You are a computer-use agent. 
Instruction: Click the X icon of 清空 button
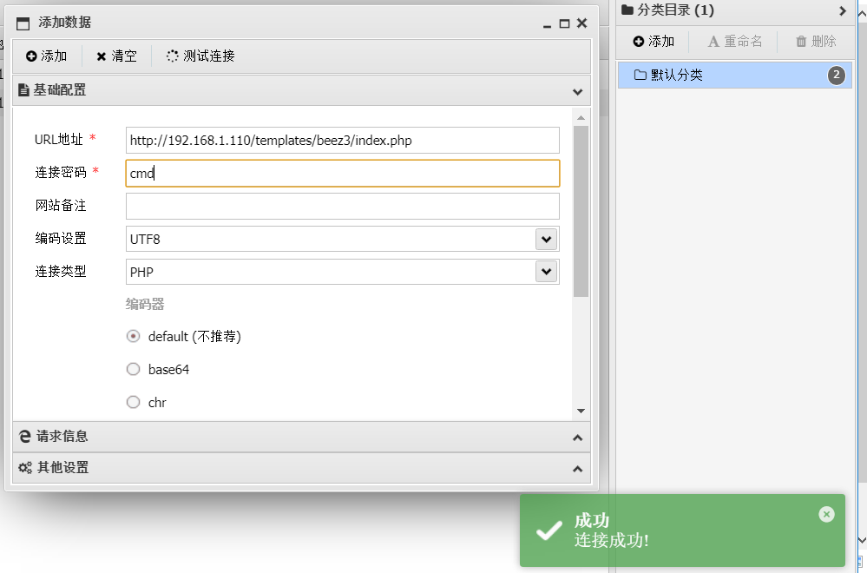[x=102, y=56]
